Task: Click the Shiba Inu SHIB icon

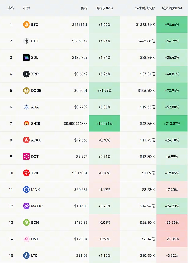Action: click(x=27, y=124)
